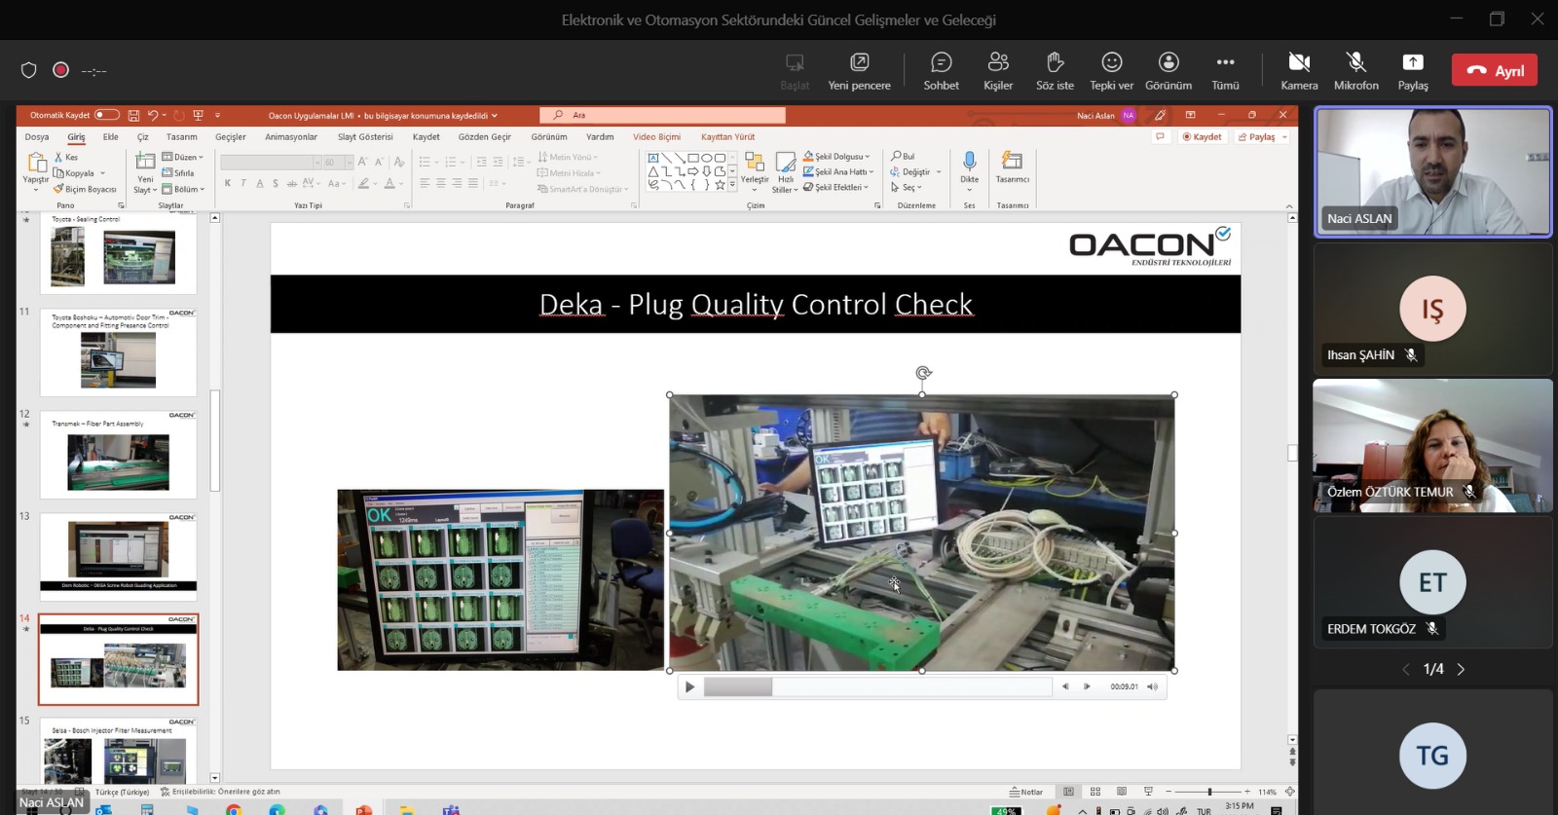Image resolution: width=1558 pixels, height=815 pixels.
Task: Expand the Kopyala dropdown arrow
Action: (102, 173)
